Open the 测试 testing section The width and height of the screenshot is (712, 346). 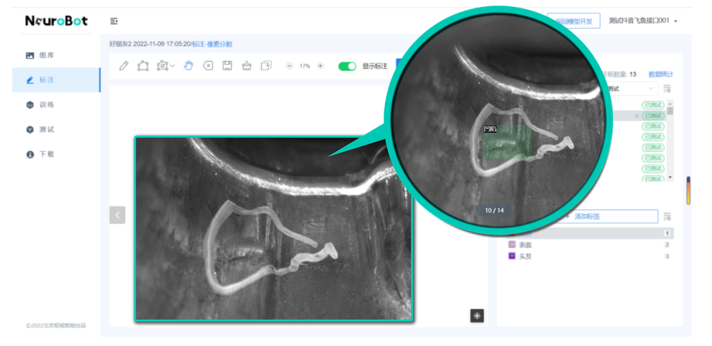[x=56, y=129]
